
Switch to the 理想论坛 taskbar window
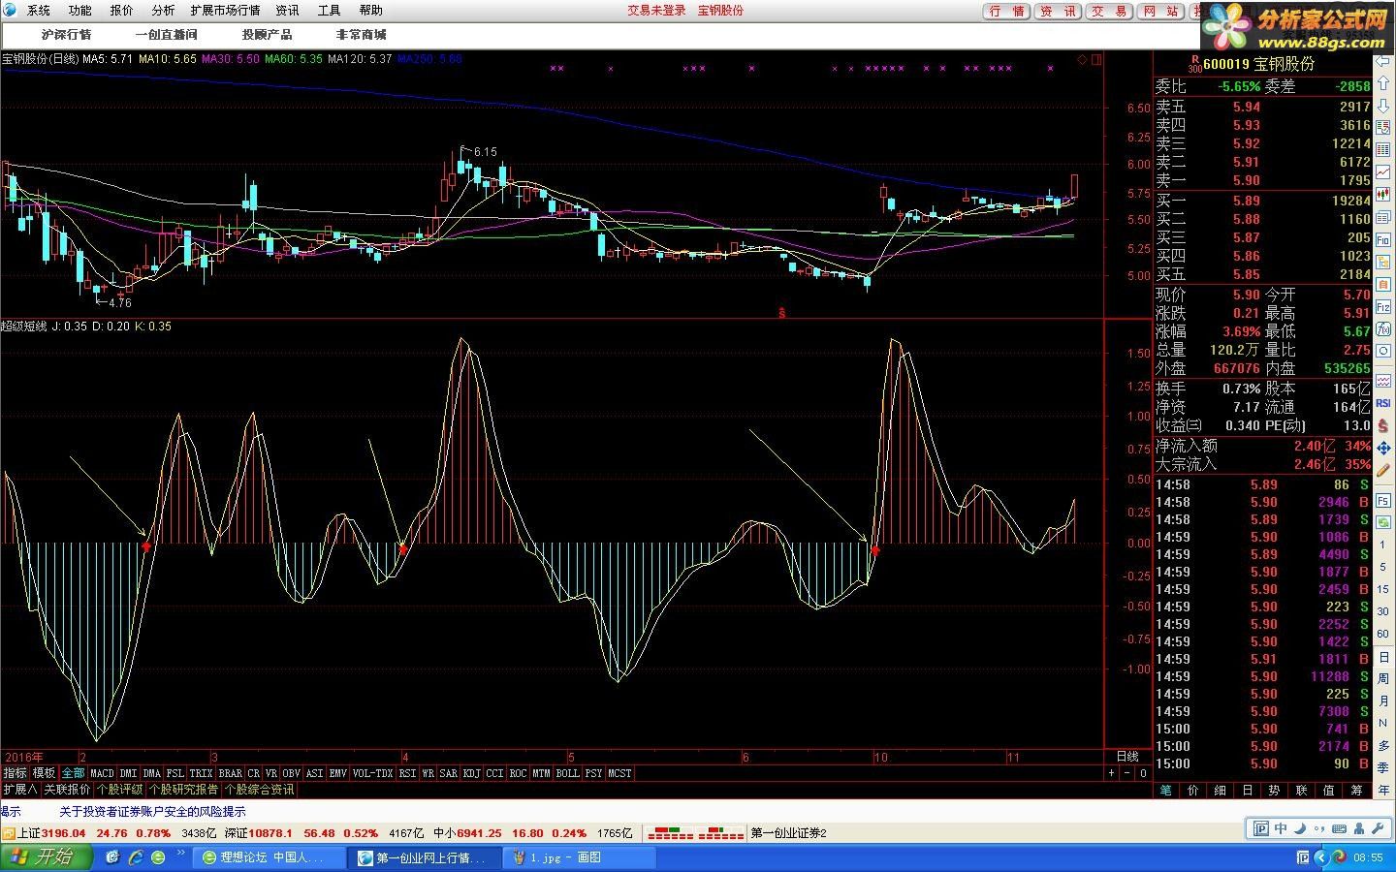coord(270,857)
